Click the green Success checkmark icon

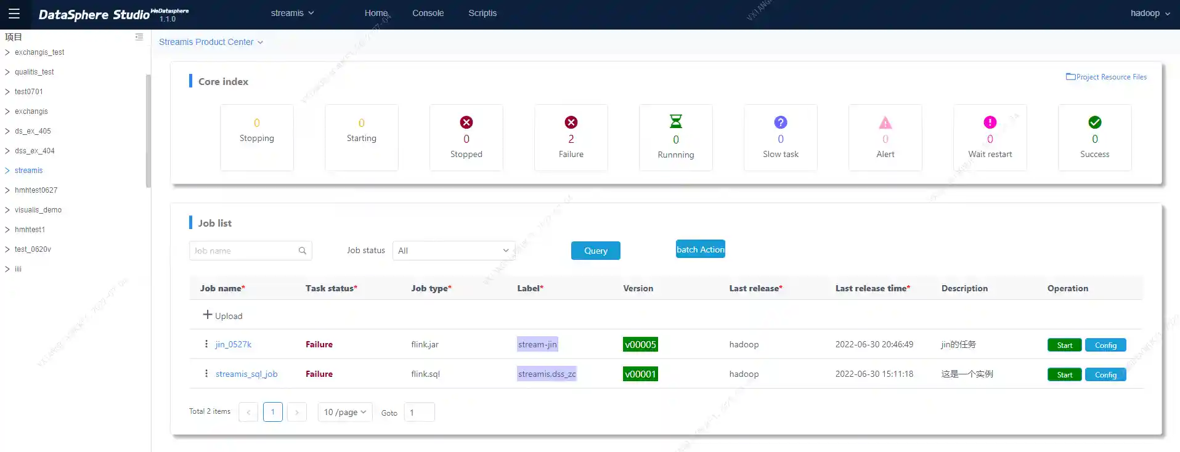1094,123
